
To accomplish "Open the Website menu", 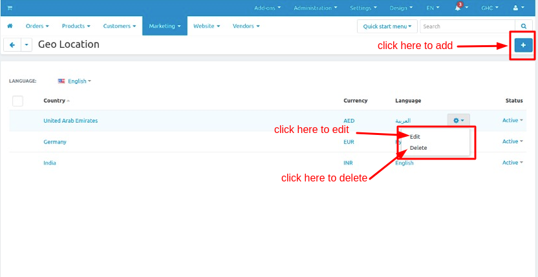I will [206, 26].
